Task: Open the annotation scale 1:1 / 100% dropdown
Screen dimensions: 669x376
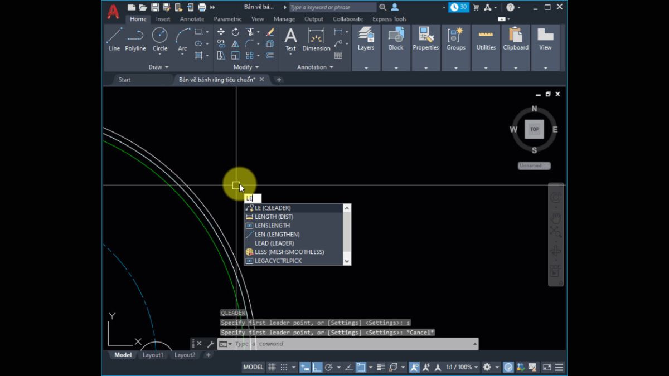Action: (462, 367)
